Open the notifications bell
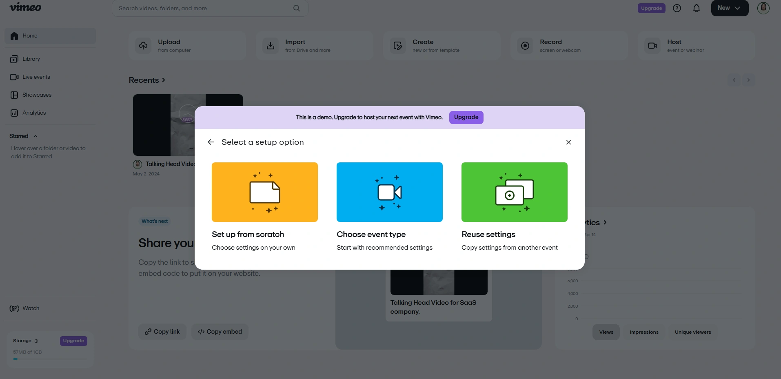 tap(697, 8)
